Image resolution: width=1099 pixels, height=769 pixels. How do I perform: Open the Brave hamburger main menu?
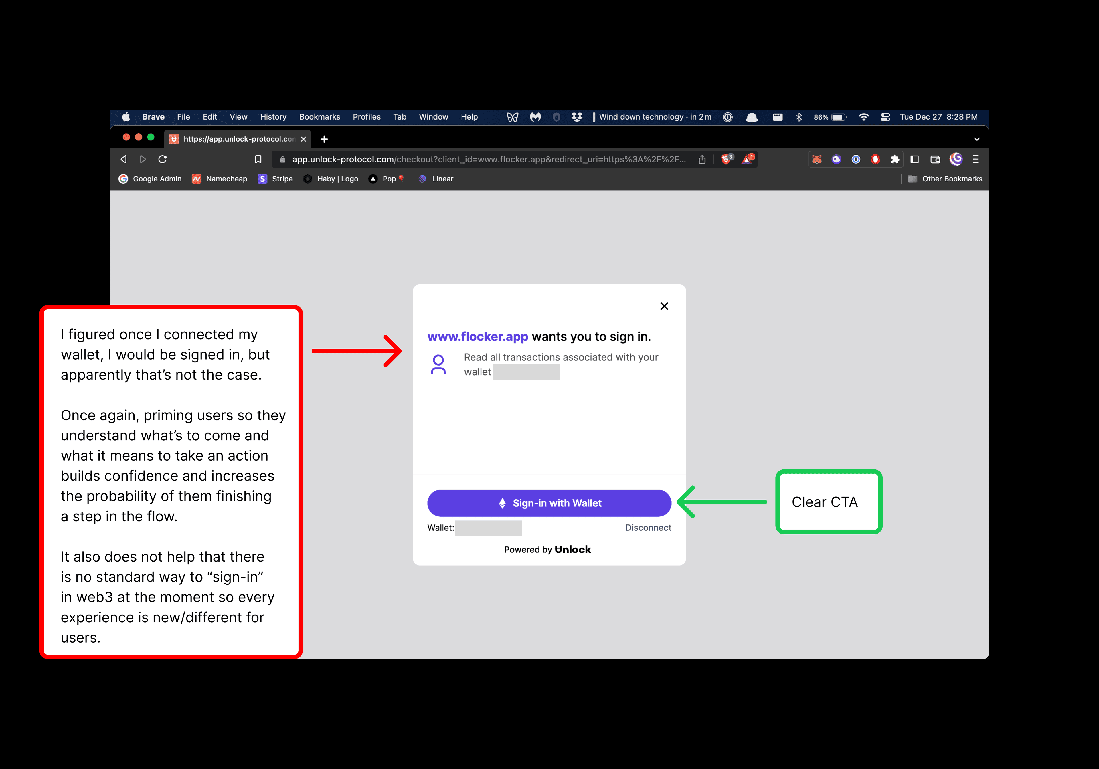976,159
